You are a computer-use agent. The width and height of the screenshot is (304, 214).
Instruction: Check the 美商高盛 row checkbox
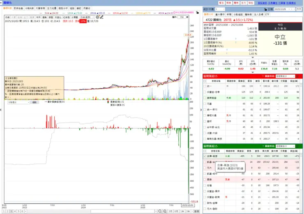click(205, 98)
